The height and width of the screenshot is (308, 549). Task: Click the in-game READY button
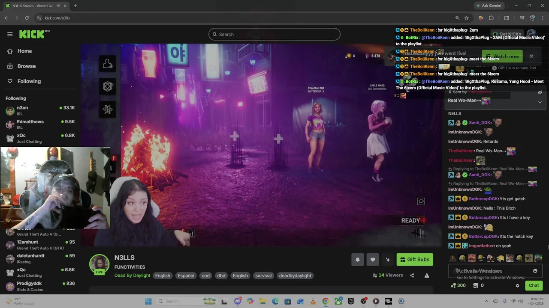click(x=411, y=221)
